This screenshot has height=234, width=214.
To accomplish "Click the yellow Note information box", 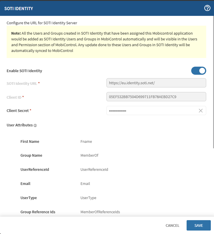I will [x=106, y=42].
